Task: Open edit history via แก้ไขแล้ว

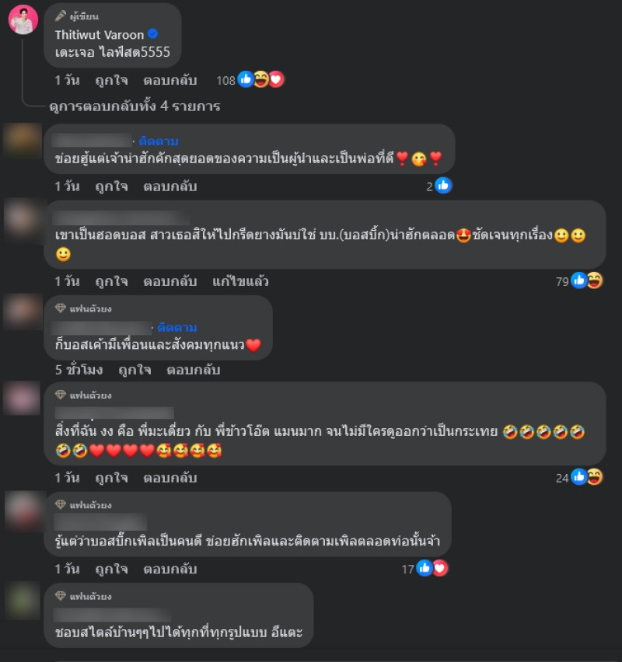Action: [x=240, y=281]
